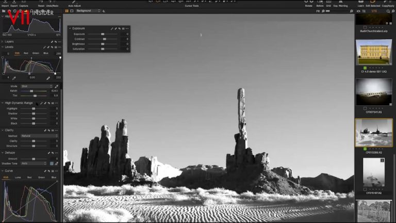The width and height of the screenshot is (396, 223).
Task: Pick shadow point eyedropper in Levels
Action: [14, 78]
